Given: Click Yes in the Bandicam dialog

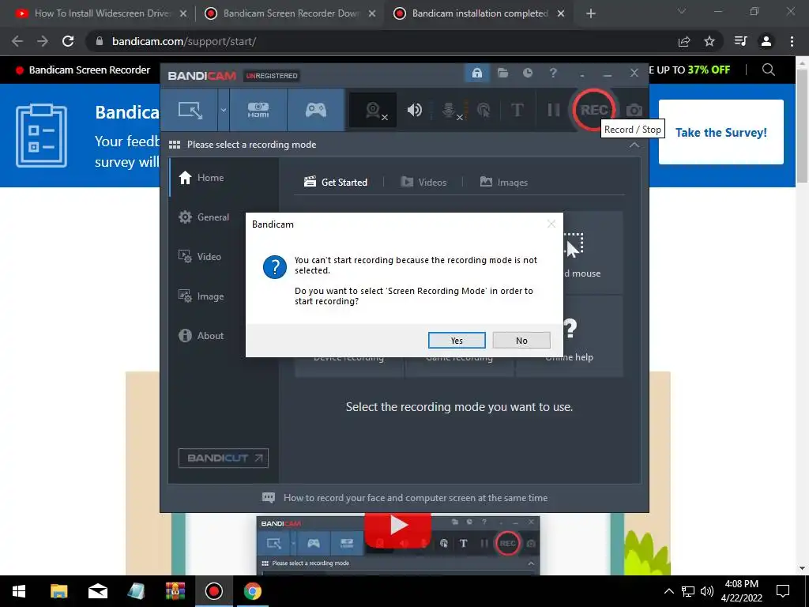Looking at the screenshot, I should pos(457,341).
